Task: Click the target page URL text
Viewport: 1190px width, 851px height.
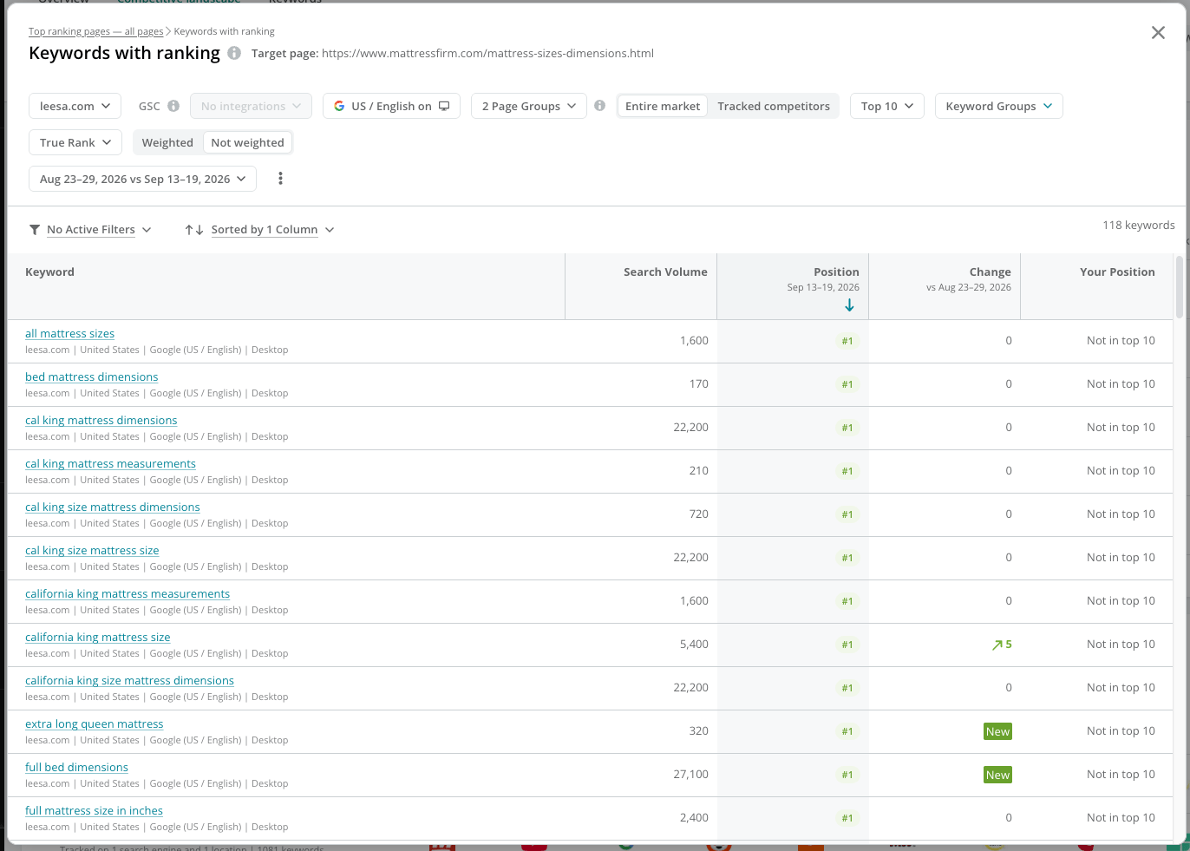Action: (487, 54)
